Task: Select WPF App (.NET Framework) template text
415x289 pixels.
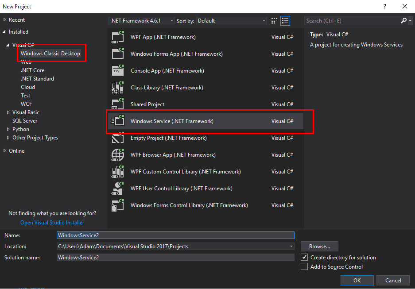Action: coord(163,37)
